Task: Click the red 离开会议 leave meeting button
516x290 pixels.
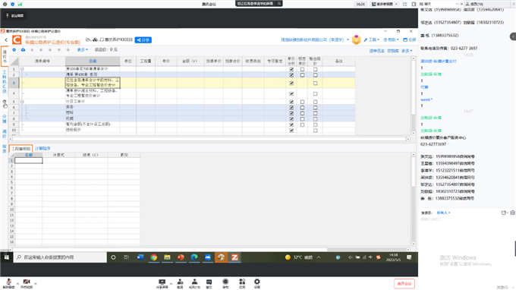Action: [x=404, y=284]
